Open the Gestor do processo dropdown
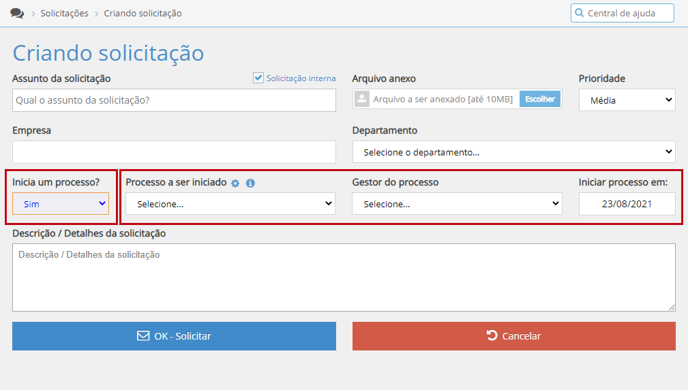 [457, 204]
